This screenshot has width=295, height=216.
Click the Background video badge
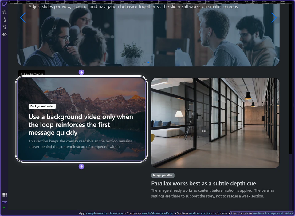tap(42, 106)
